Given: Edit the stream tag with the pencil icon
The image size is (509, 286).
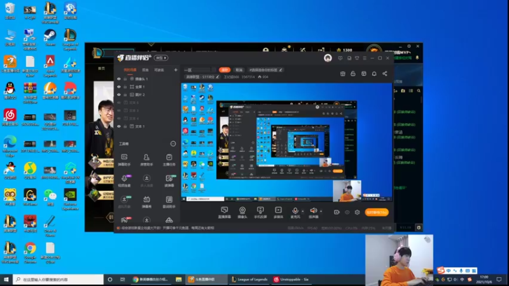Looking at the screenshot, I should coord(281,70).
